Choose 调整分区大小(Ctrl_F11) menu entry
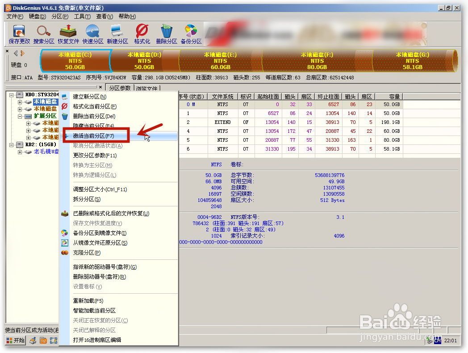The height and width of the screenshot is (353, 468). click(x=119, y=189)
